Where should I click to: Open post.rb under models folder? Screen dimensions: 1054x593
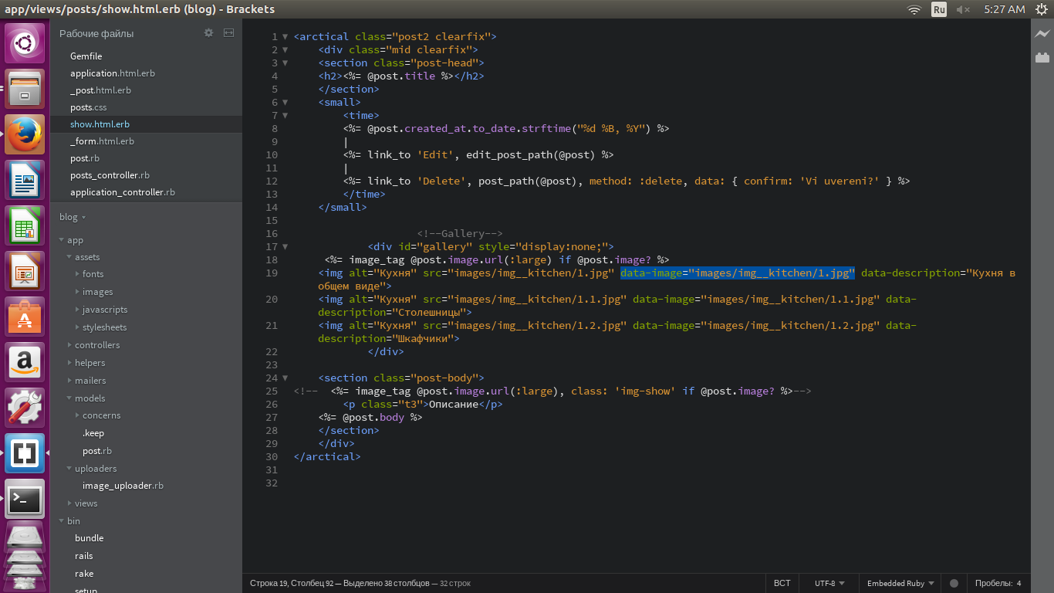pos(97,451)
